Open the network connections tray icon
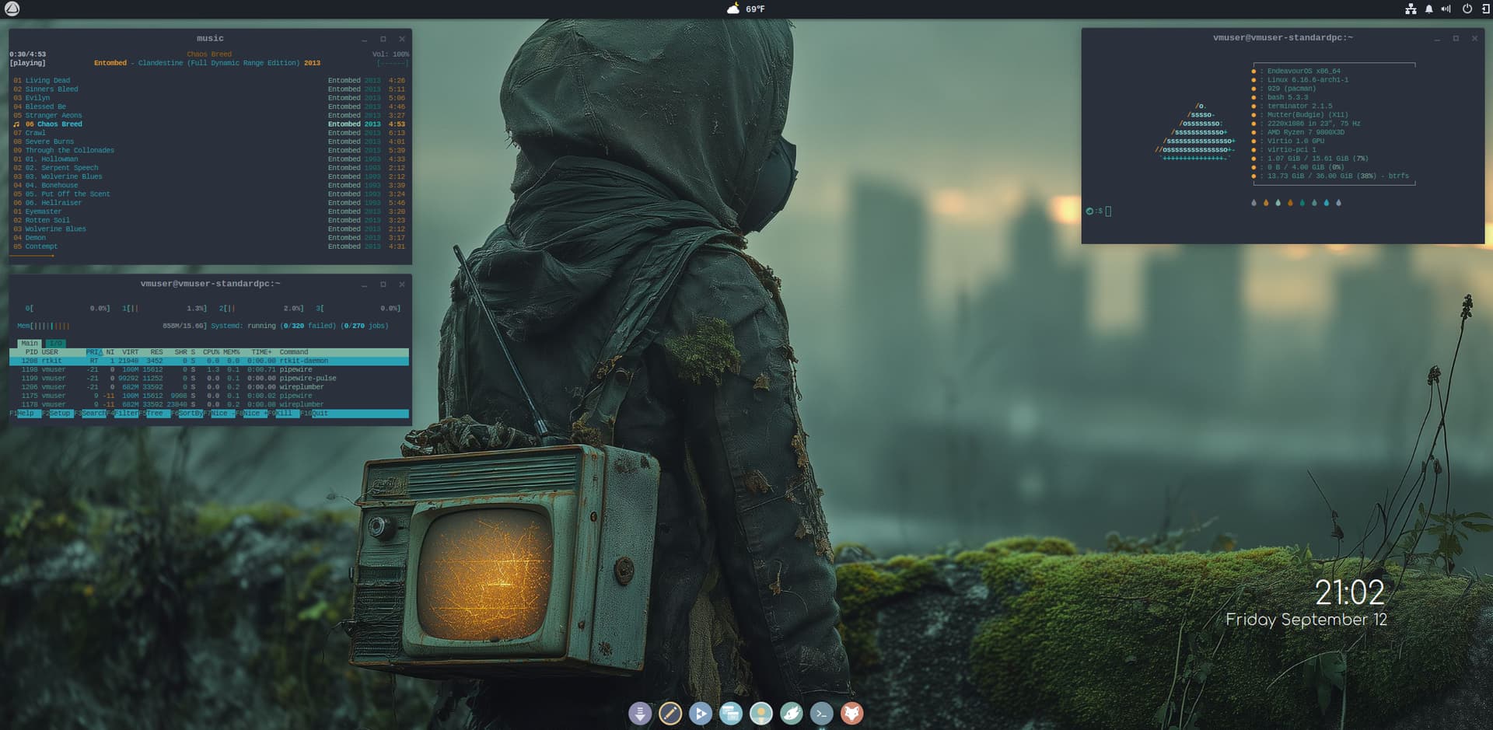This screenshot has height=730, width=1493. coord(1411,9)
